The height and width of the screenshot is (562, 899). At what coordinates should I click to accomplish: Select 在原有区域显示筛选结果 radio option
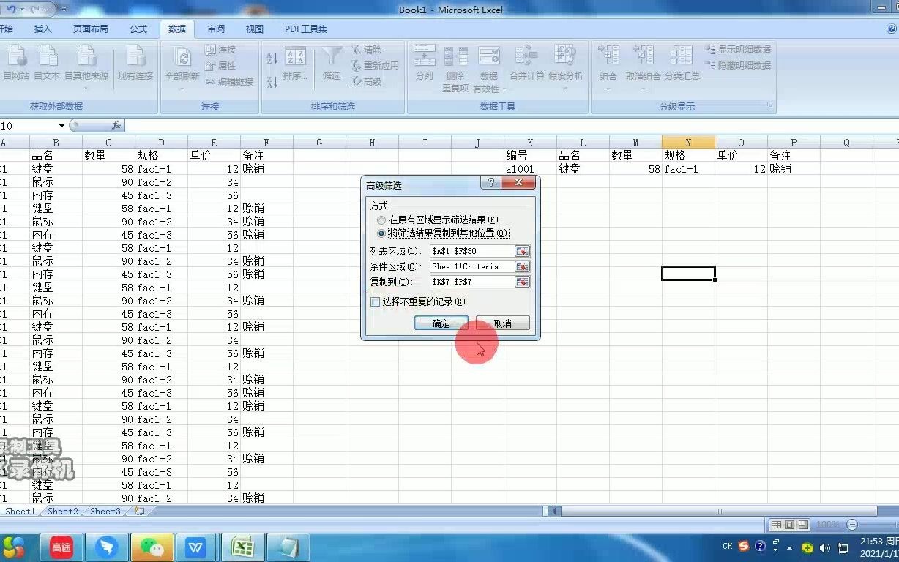click(x=381, y=220)
